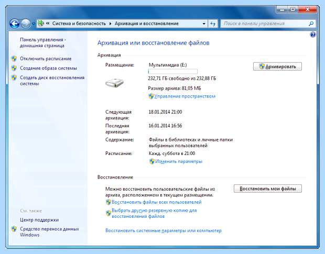Expand the hidden breadcrumb chevron «
This screenshot has width=325, height=254.
[48, 24]
